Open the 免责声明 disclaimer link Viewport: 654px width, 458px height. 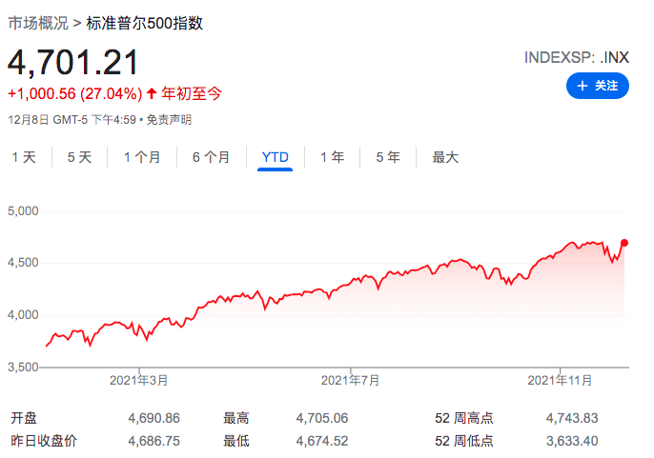169,120
